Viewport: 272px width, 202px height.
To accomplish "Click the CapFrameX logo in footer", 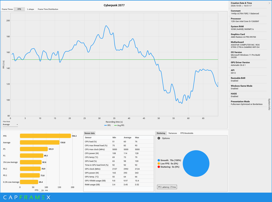I will [x=27, y=197].
